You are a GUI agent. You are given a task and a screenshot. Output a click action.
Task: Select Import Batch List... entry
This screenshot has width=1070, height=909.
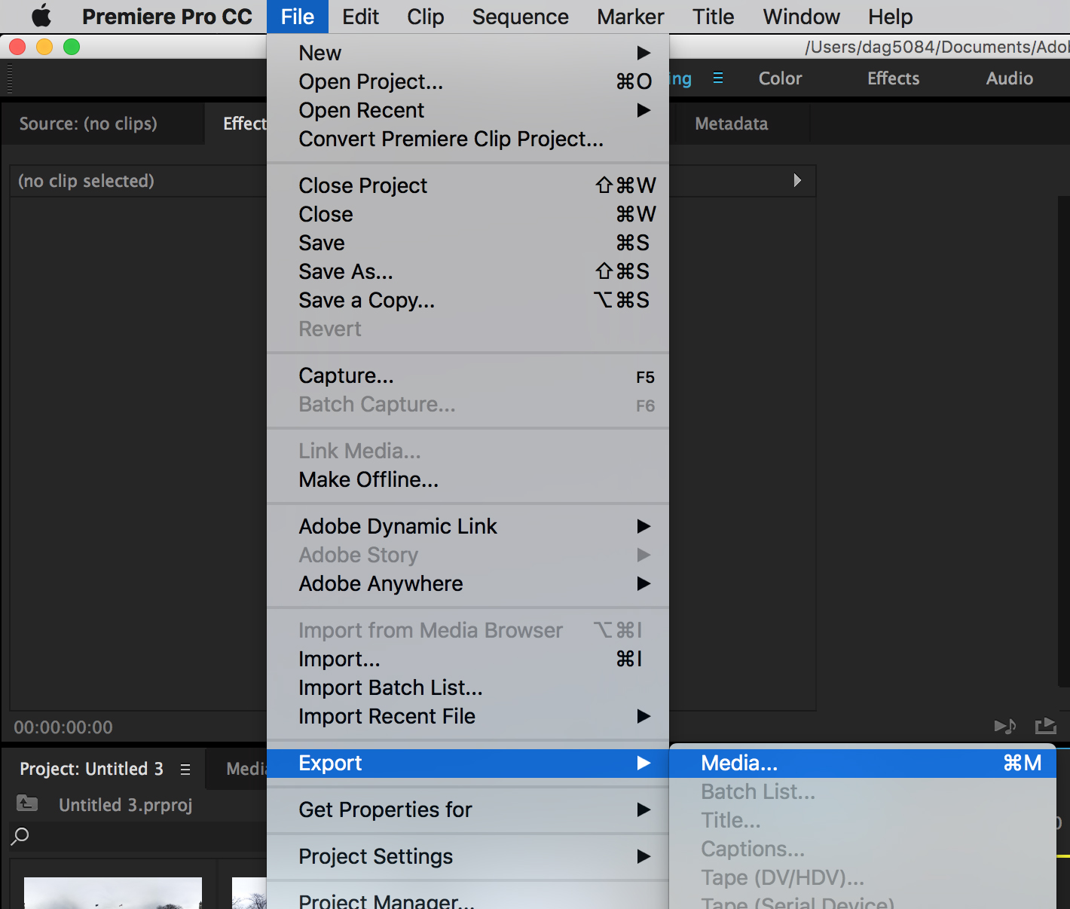pos(468,687)
